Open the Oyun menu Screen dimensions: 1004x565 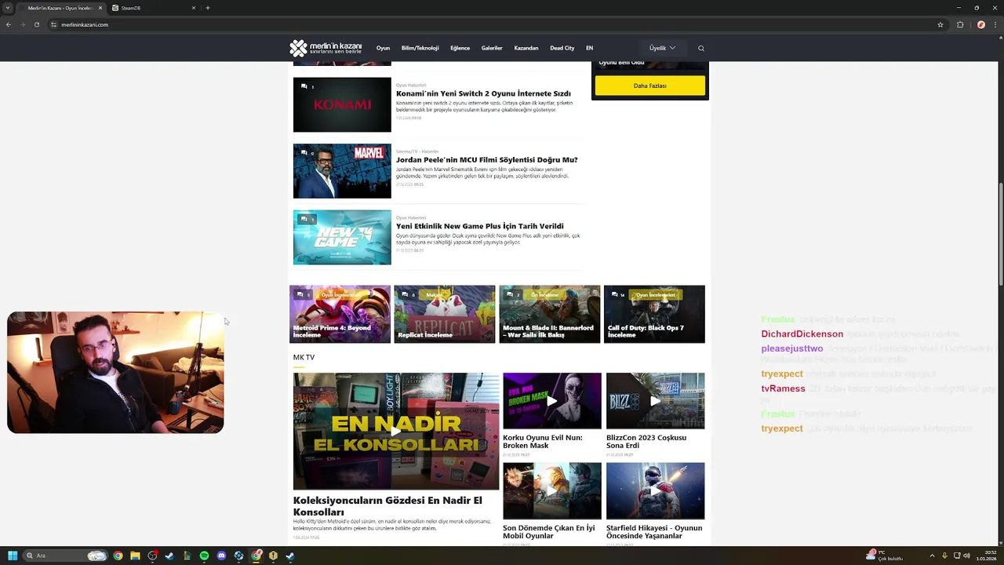383,49
